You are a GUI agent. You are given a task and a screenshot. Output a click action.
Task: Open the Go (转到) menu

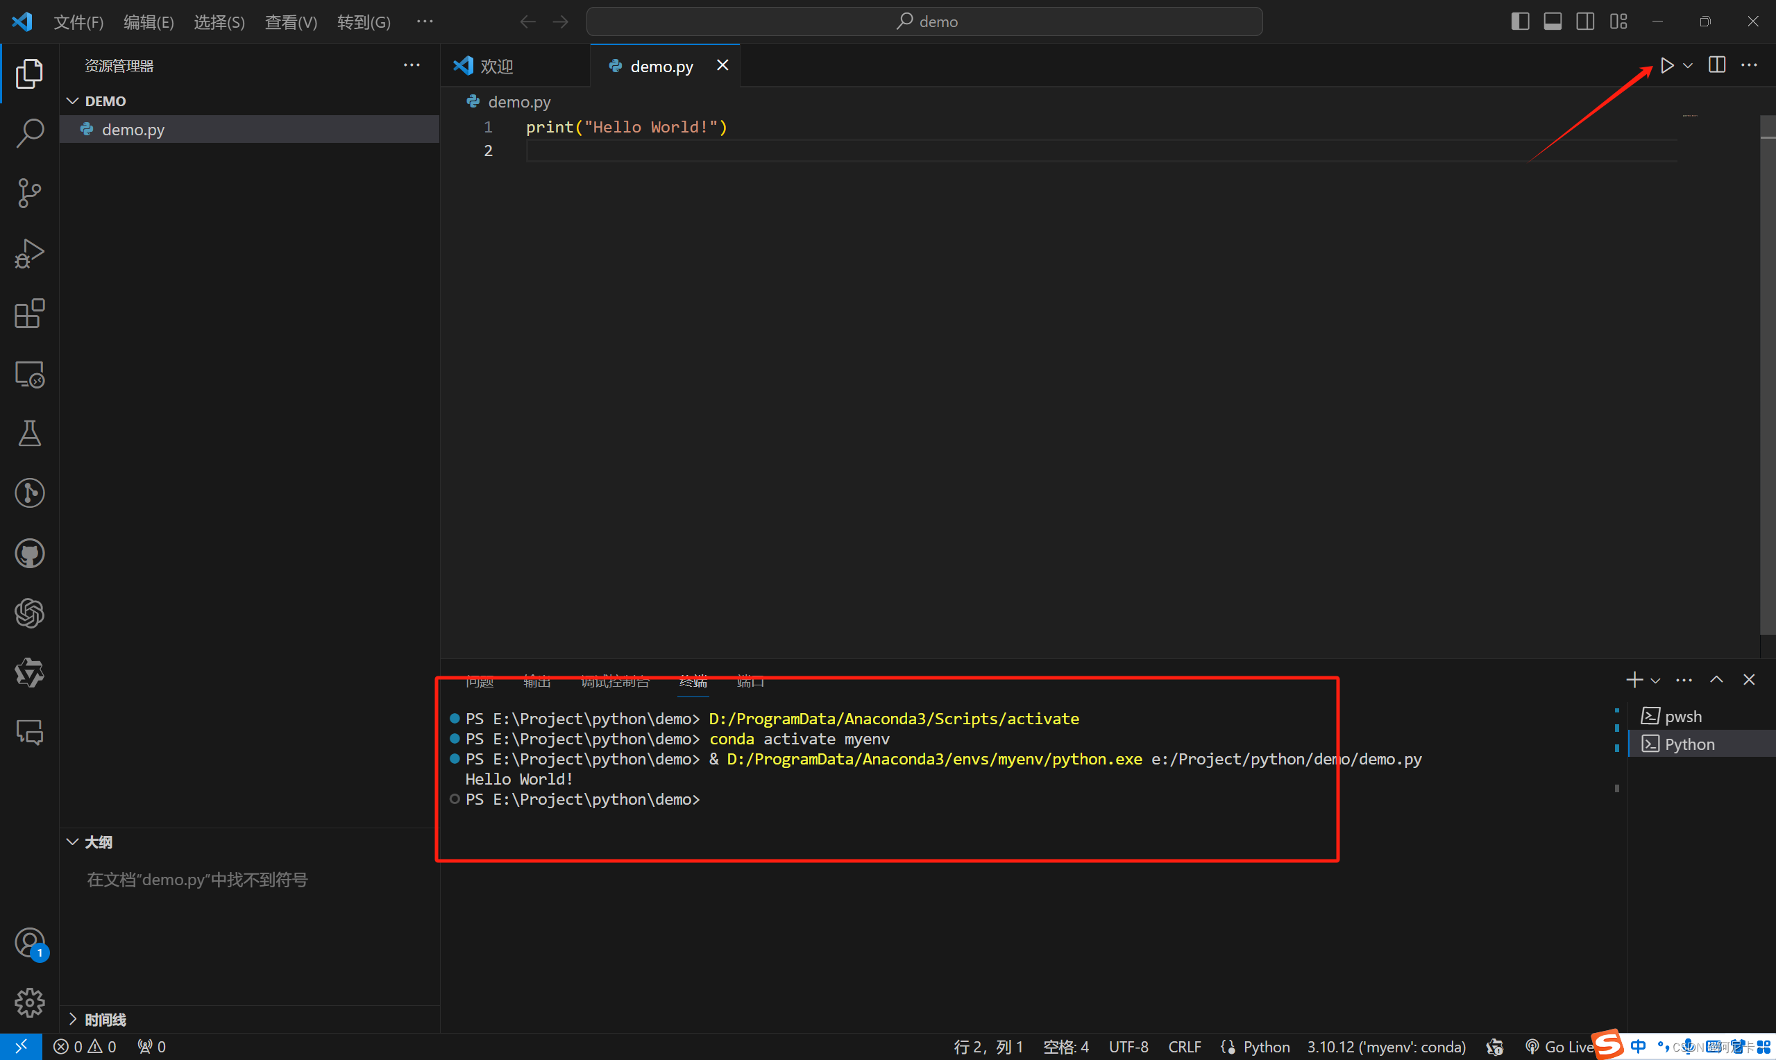pos(364,22)
